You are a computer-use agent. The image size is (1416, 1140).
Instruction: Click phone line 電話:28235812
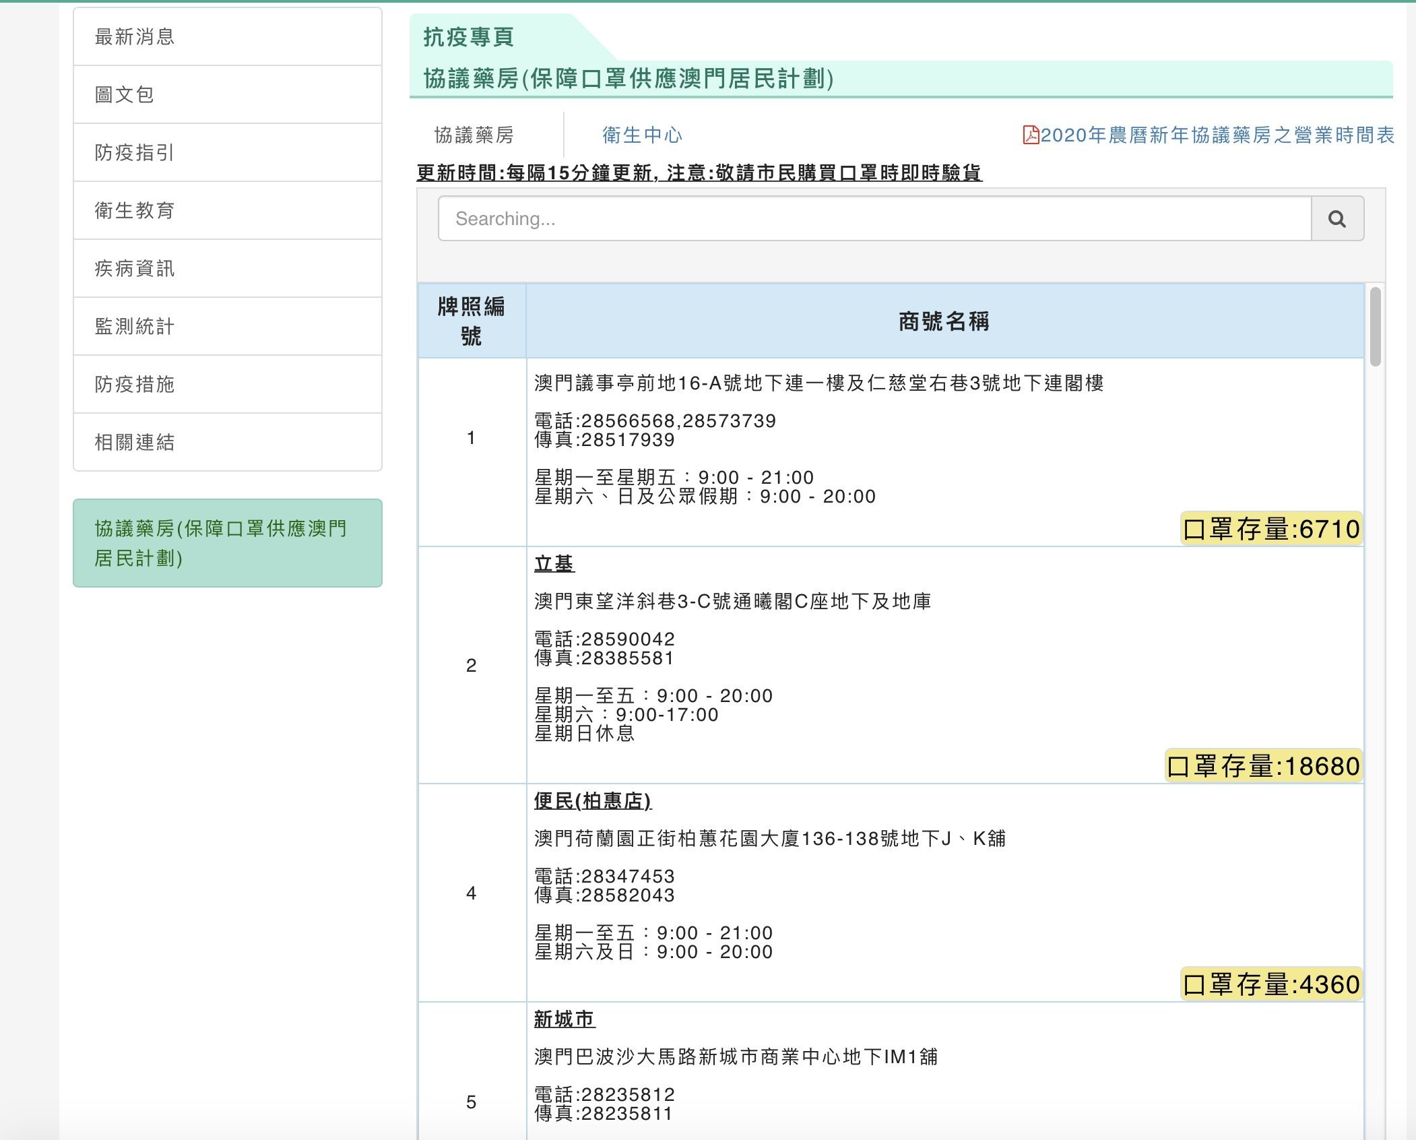click(604, 1094)
